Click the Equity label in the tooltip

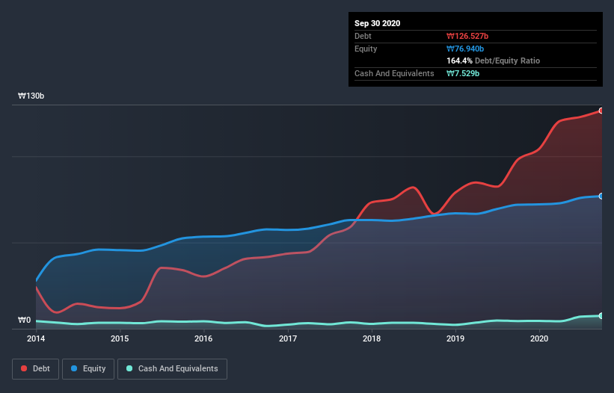366,49
